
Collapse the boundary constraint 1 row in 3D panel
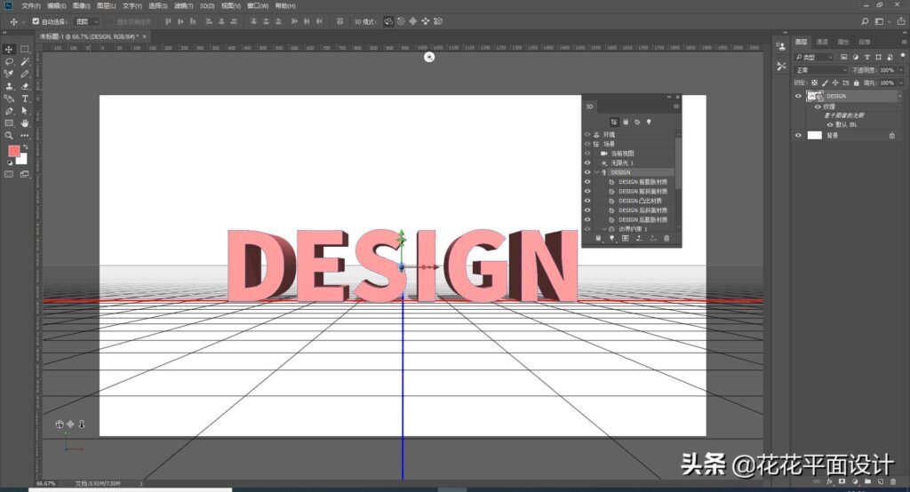603,229
